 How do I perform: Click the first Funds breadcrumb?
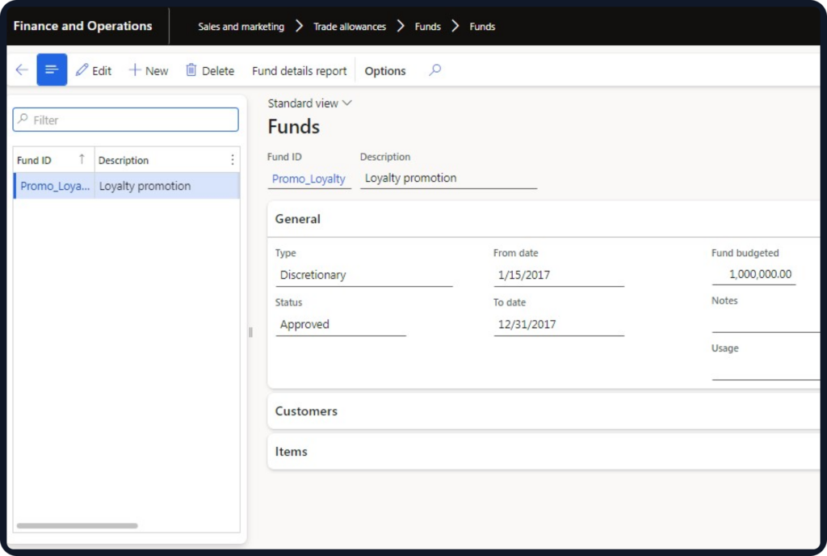click(428, 27)
